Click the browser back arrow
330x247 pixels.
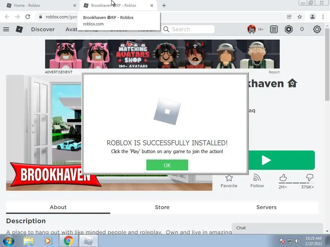7,17
